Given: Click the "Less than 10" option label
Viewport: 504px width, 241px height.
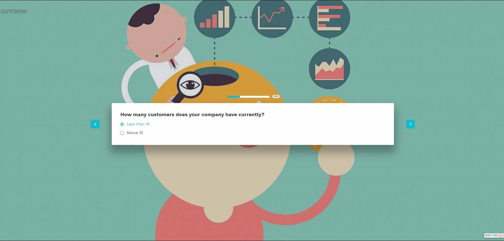Looking at the screenshot, I should point(138,124).
